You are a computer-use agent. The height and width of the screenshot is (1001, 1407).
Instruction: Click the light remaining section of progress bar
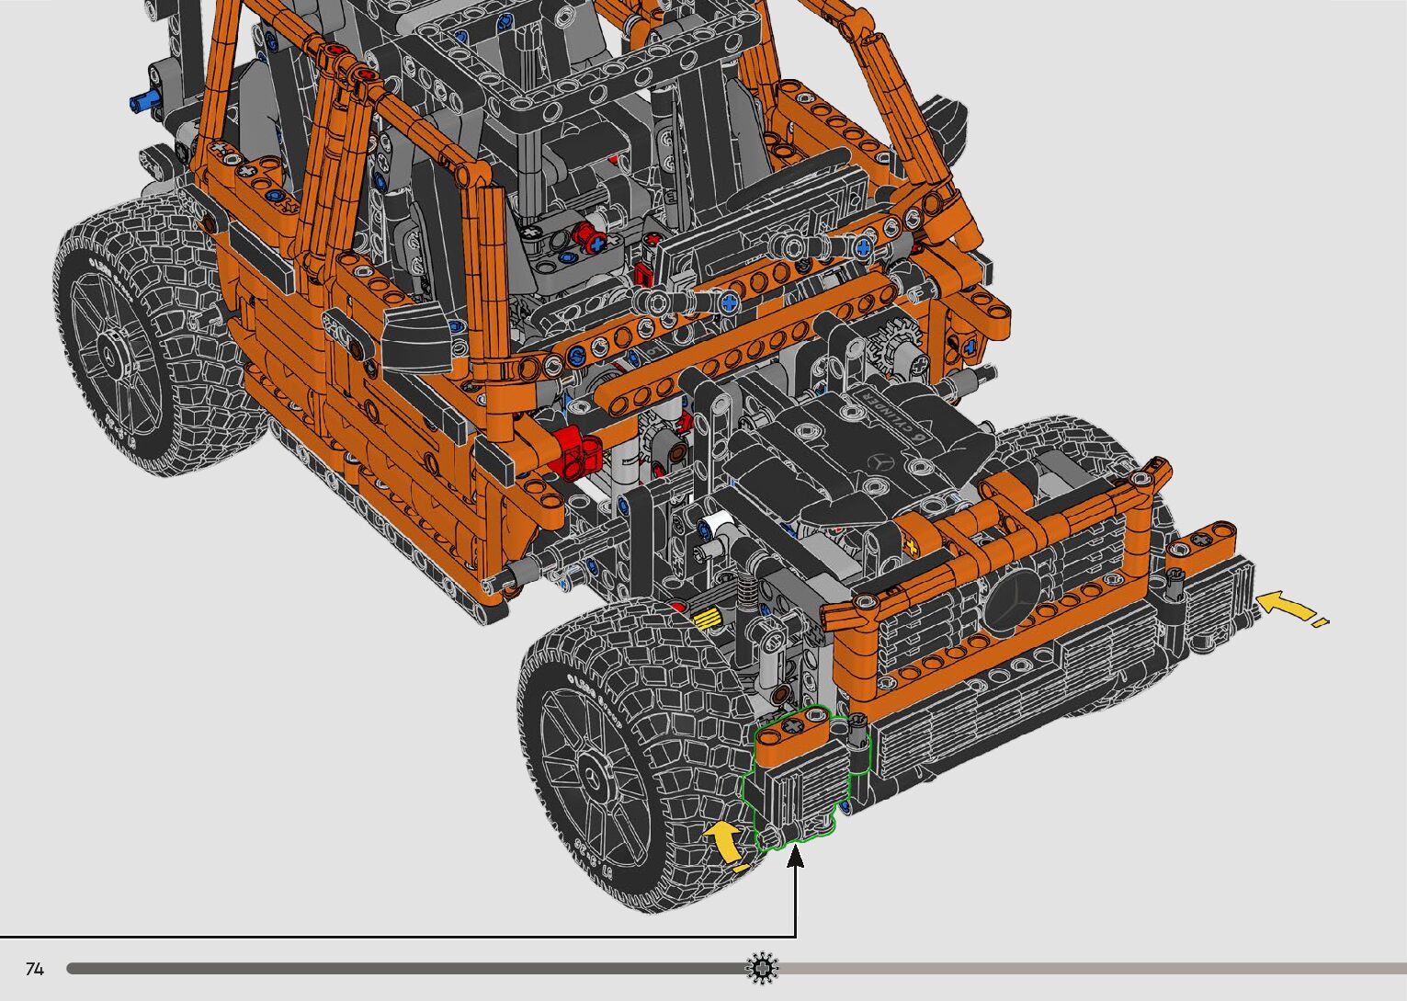coord(1084,969)
